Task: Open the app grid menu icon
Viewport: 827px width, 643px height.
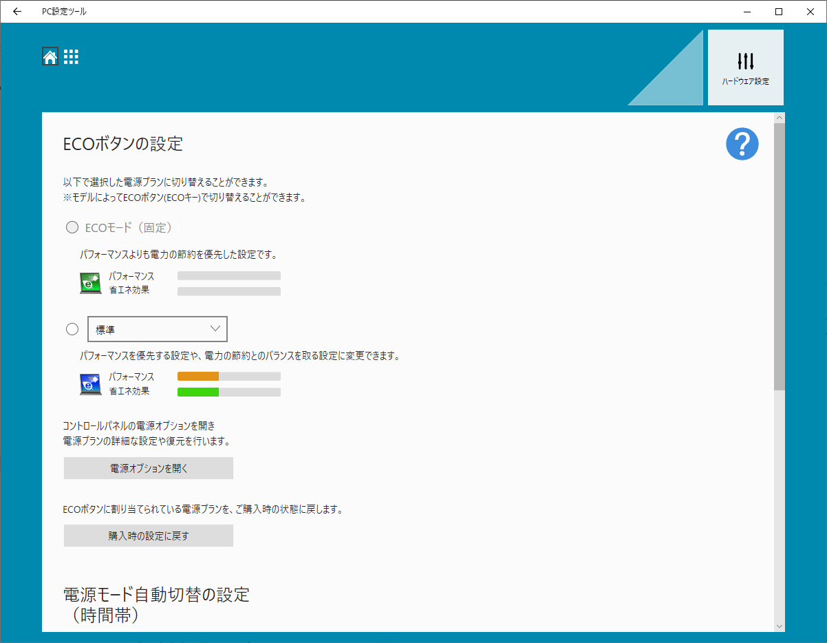Action: point(71,56)
